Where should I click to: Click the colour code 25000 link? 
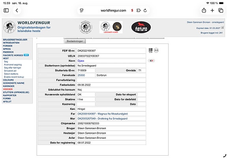81,75
